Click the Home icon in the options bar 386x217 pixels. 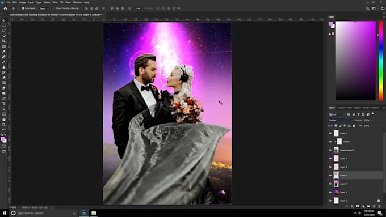click(5, 8)
